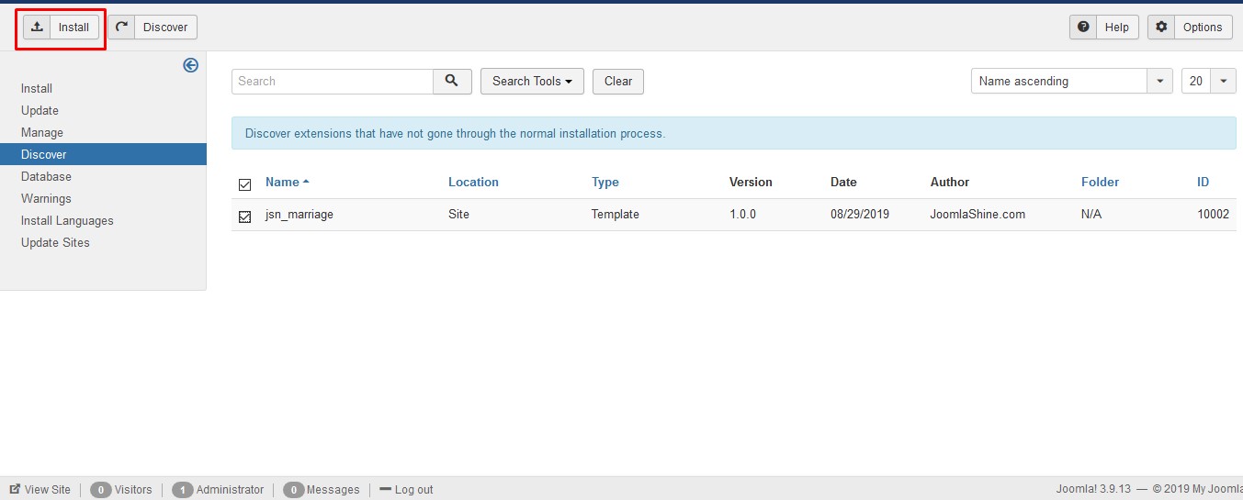Click the View Site external link icon
The height and width of the screenshot is (500, 1243).
coord(15,490)
